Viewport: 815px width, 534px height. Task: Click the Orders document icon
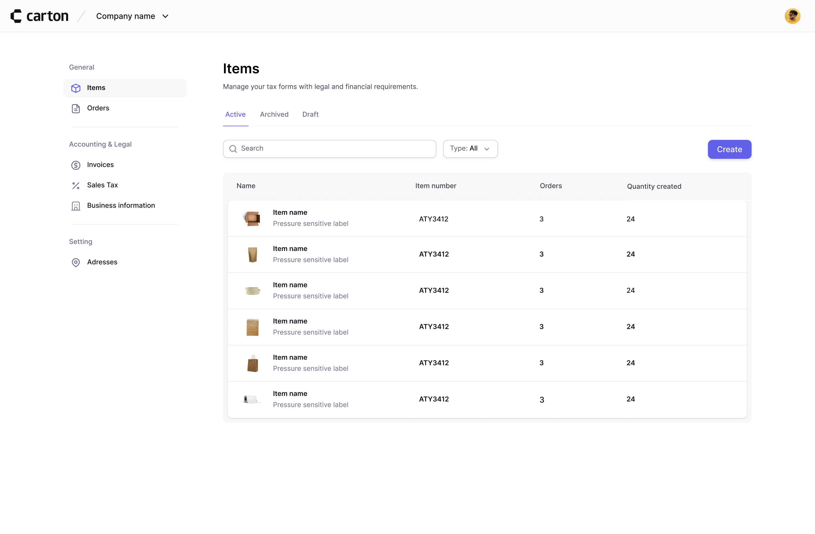(76, 109)
